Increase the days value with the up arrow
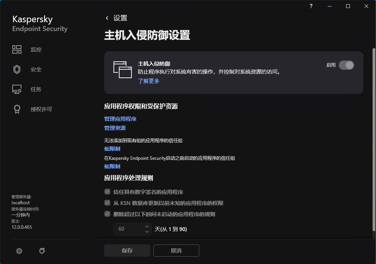This screenshot has width=376, height=264. pyautogui.click(x=147, y=226)
